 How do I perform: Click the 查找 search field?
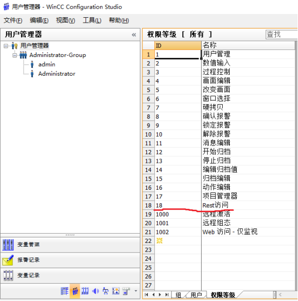coord(282,34)
